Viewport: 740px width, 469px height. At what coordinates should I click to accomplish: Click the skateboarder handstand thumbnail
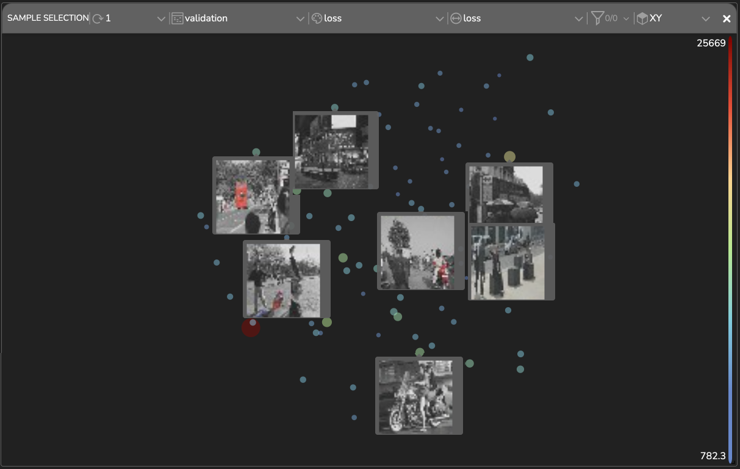click(x=286, y=279)
